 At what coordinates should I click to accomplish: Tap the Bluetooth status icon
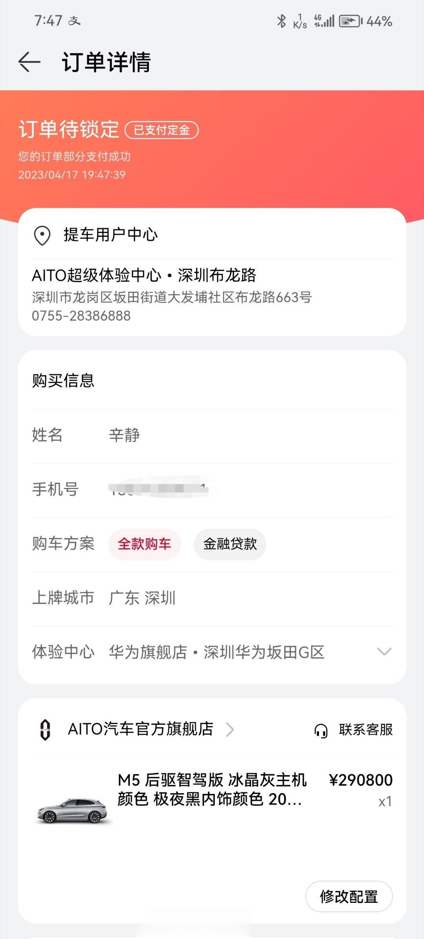coord(281,21)
